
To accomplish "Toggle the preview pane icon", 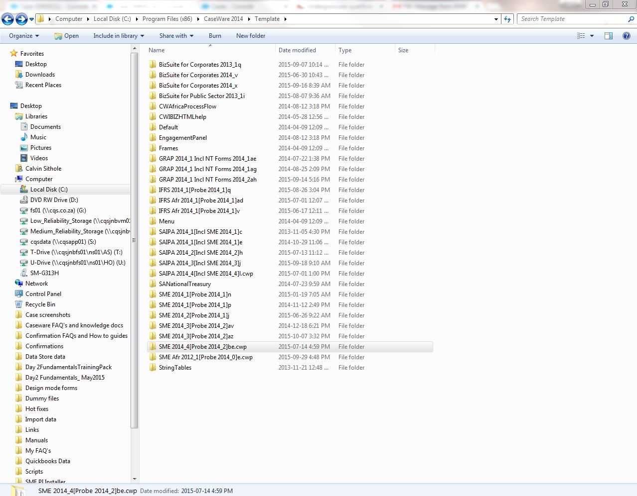I will (609, 36).
